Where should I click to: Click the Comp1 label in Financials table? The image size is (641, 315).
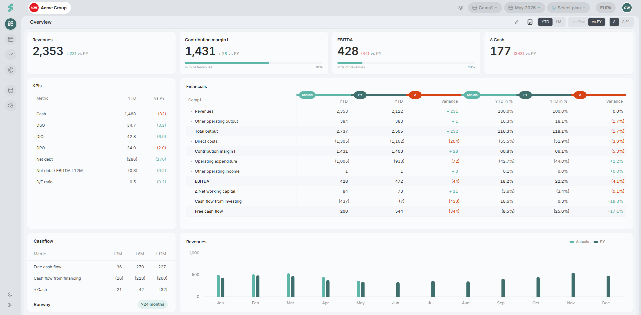[x=195, y=100]
